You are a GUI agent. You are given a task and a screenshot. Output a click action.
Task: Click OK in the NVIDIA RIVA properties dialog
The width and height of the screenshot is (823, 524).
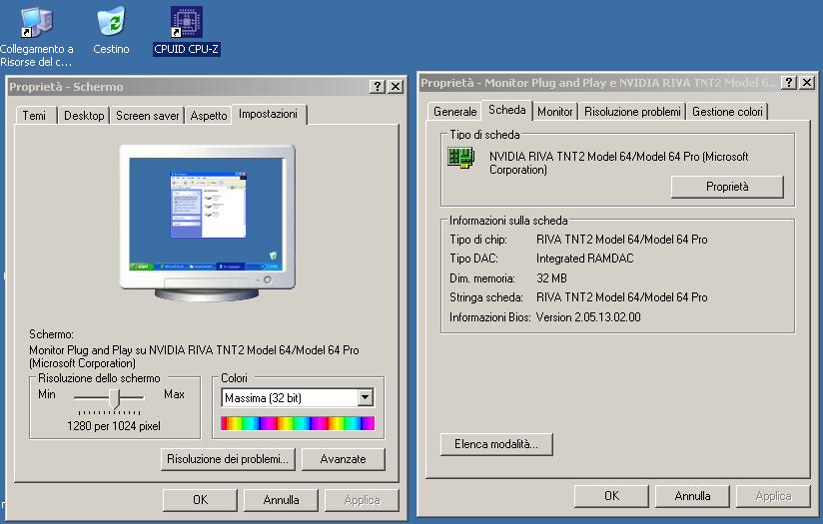click(x=611, y=496)
